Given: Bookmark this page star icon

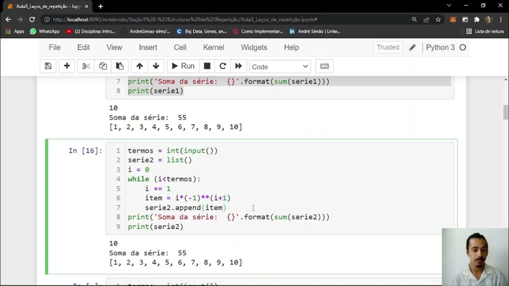Looking at the screenshot, I should (438, 19).
